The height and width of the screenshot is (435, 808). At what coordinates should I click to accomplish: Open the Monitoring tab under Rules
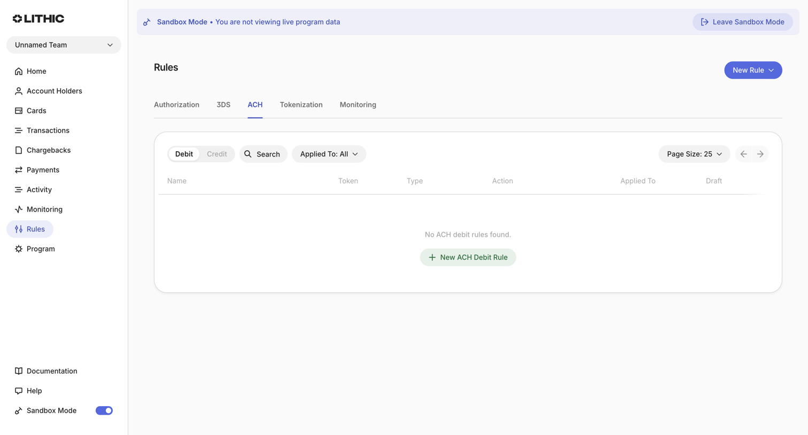[358, 105]
